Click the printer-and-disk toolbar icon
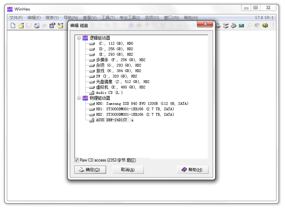Image resolution: width=285 pixels, height=210 pixels. coord(37,26)
